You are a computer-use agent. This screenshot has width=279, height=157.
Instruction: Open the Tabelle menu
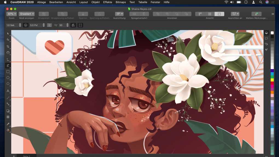(143, 2)
